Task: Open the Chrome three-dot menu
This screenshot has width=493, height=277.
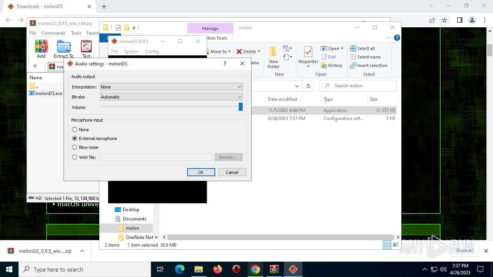Action: pos(484,20)
